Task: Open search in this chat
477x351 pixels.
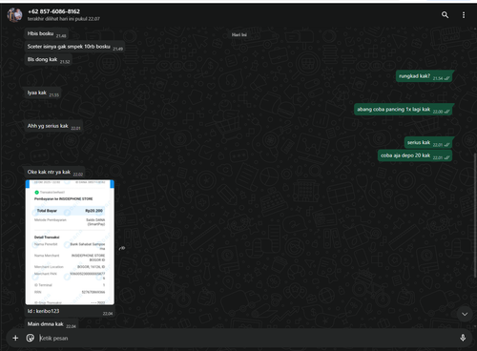Action: [445, 14]
